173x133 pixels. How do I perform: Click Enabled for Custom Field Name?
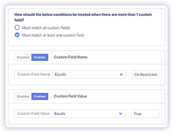tap(40, 57)
